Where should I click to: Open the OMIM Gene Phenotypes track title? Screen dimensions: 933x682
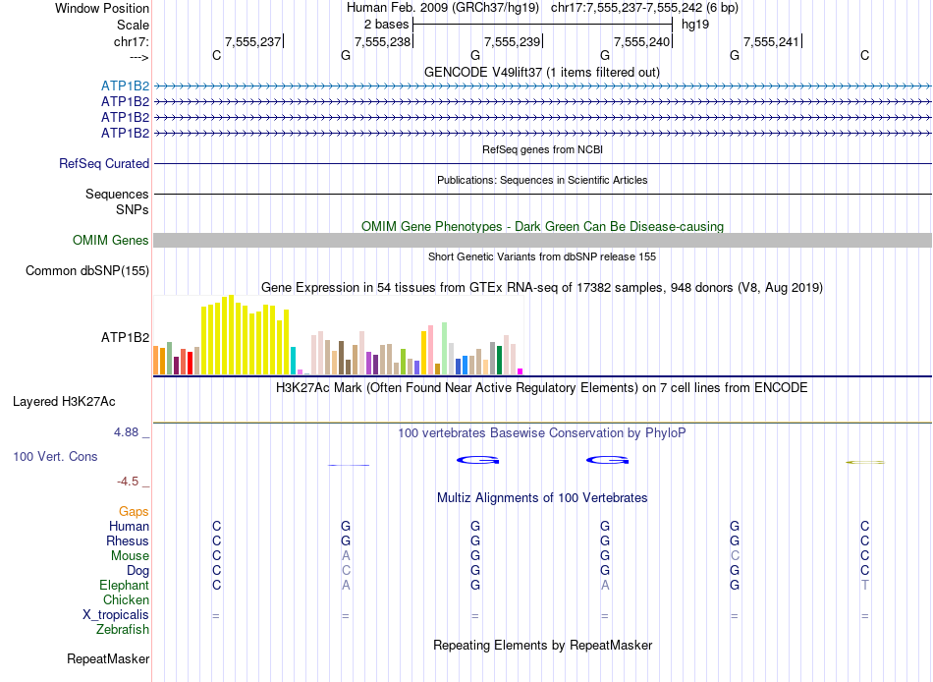[542, 226]
